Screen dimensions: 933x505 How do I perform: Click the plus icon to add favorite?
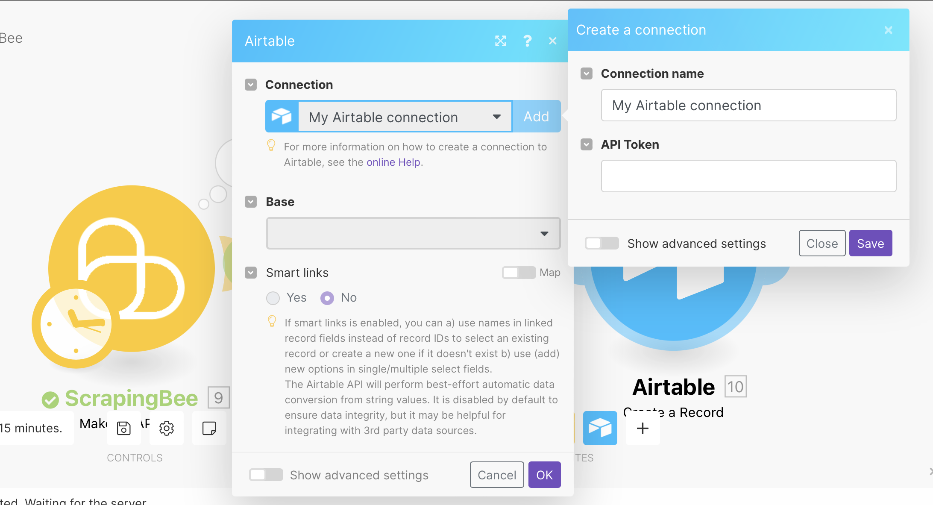tap(643, 428)
